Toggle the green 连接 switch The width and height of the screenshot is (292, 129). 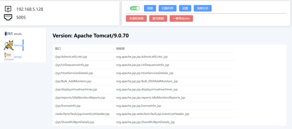[x=135, y=8]
